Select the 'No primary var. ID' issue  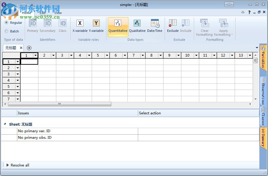point(78,131)
